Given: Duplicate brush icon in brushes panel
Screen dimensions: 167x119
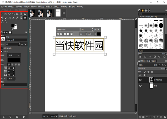Looking at the screenshot, I should point(150,57).
